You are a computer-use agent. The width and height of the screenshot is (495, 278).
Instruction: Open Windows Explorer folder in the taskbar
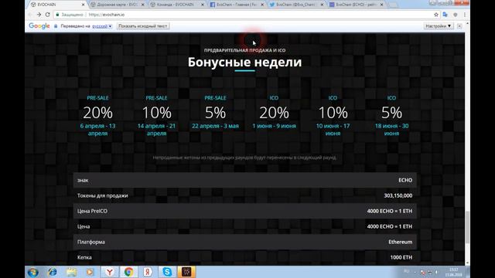tap(71, 272)
